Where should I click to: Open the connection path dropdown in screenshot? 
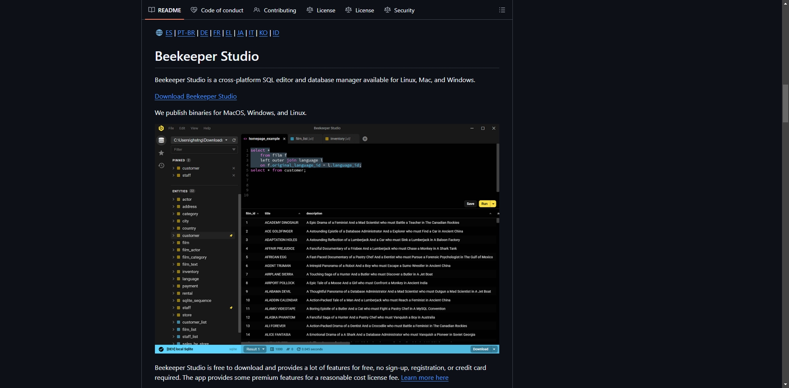click(226, 140)
